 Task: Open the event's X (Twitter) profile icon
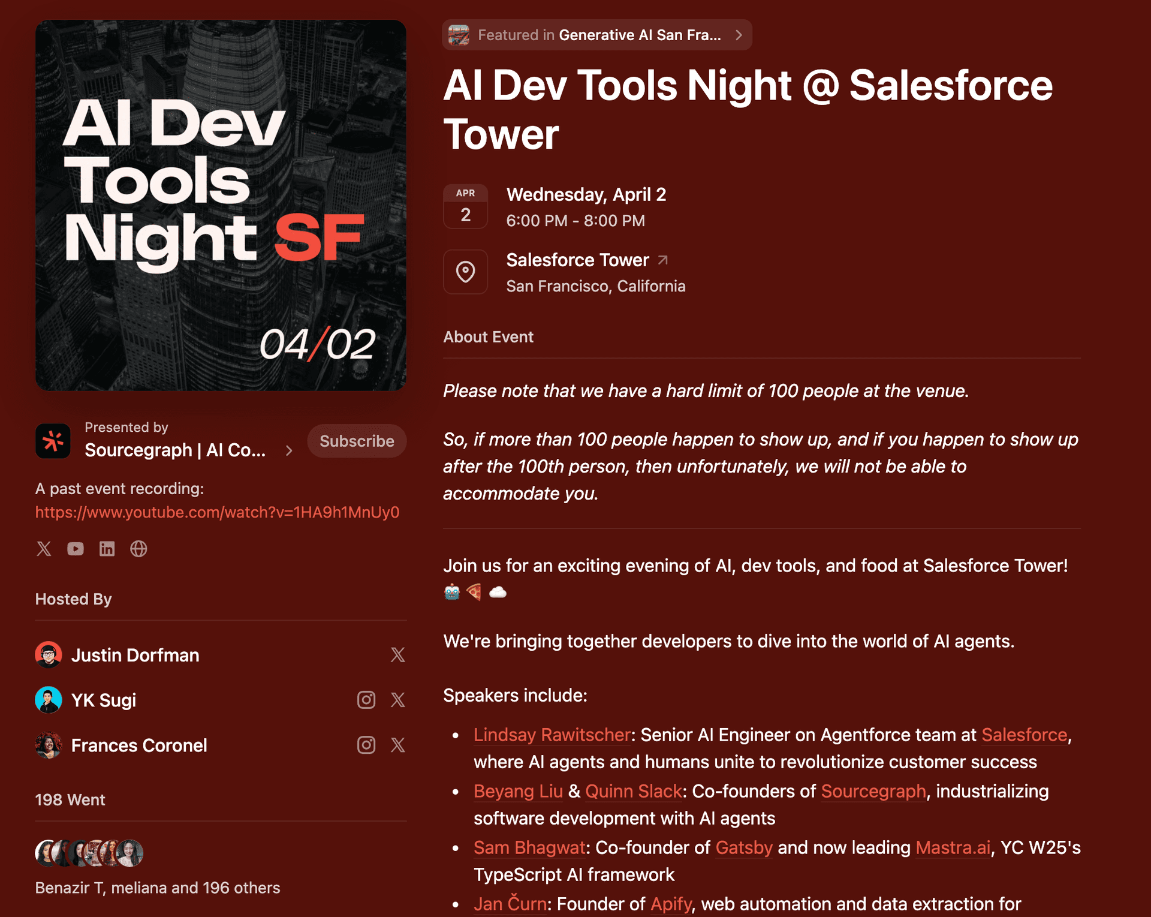point(44,548)
